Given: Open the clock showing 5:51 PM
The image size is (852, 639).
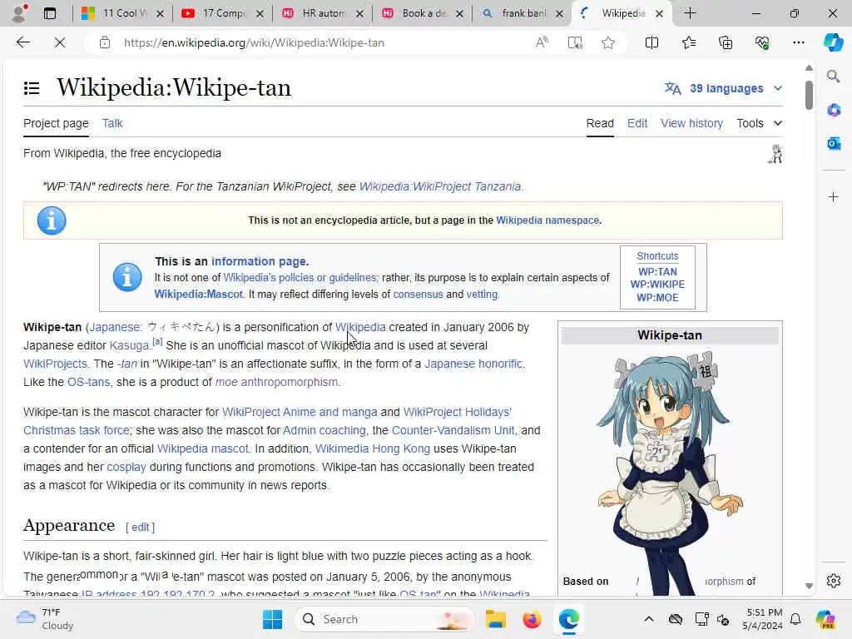Looking at the screenshot, I should point(762,619).
